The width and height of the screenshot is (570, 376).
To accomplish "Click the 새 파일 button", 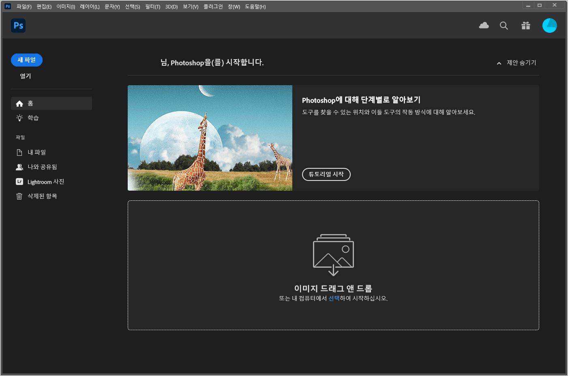I will (x=26, y=60).
